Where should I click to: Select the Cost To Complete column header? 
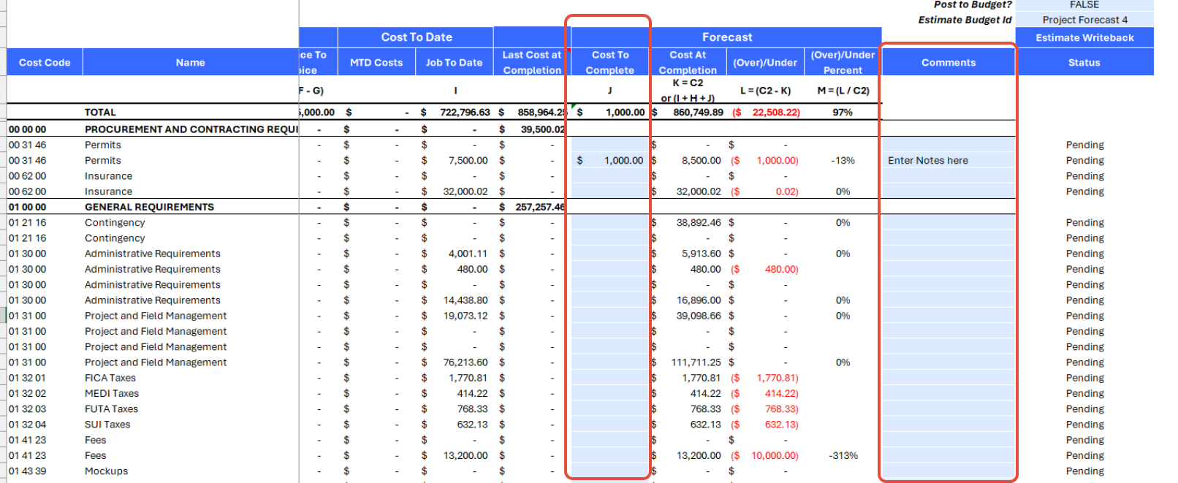(609, 63)
